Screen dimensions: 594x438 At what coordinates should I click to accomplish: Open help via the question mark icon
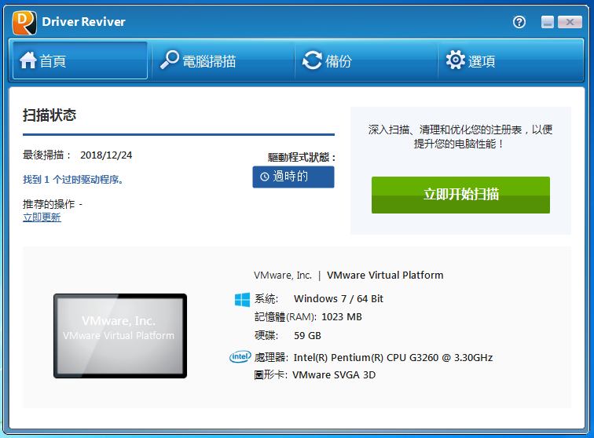pyautogui.click(x=519, y=22)
